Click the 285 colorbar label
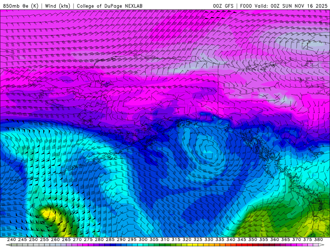The image size is (330, 247). pos(110,240)
